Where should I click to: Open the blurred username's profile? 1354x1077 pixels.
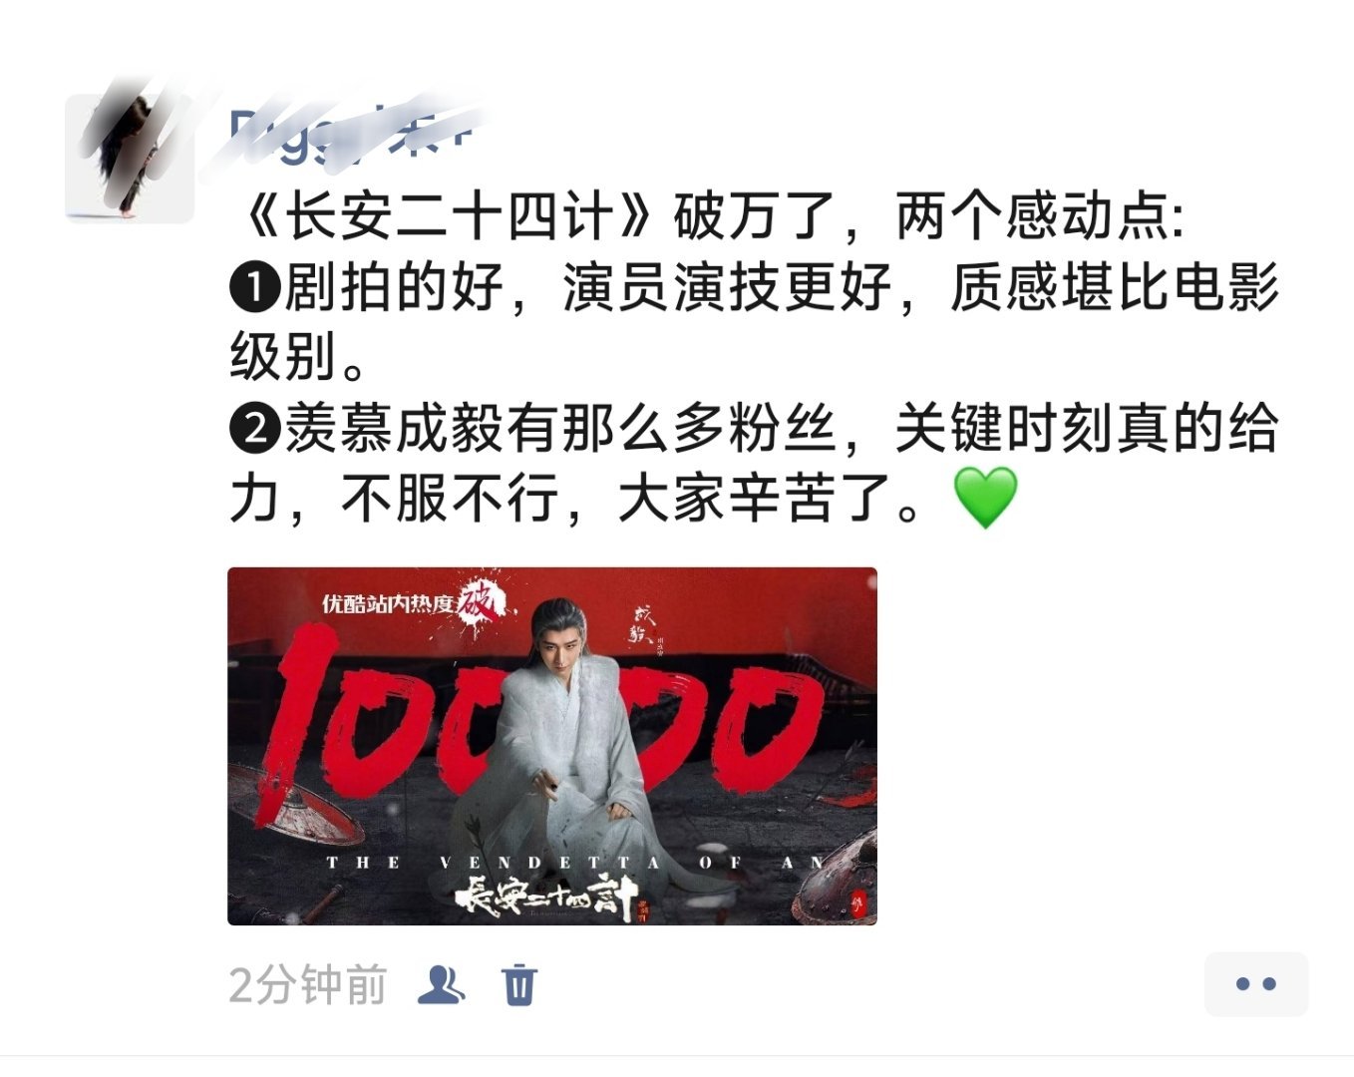point(349,135)
